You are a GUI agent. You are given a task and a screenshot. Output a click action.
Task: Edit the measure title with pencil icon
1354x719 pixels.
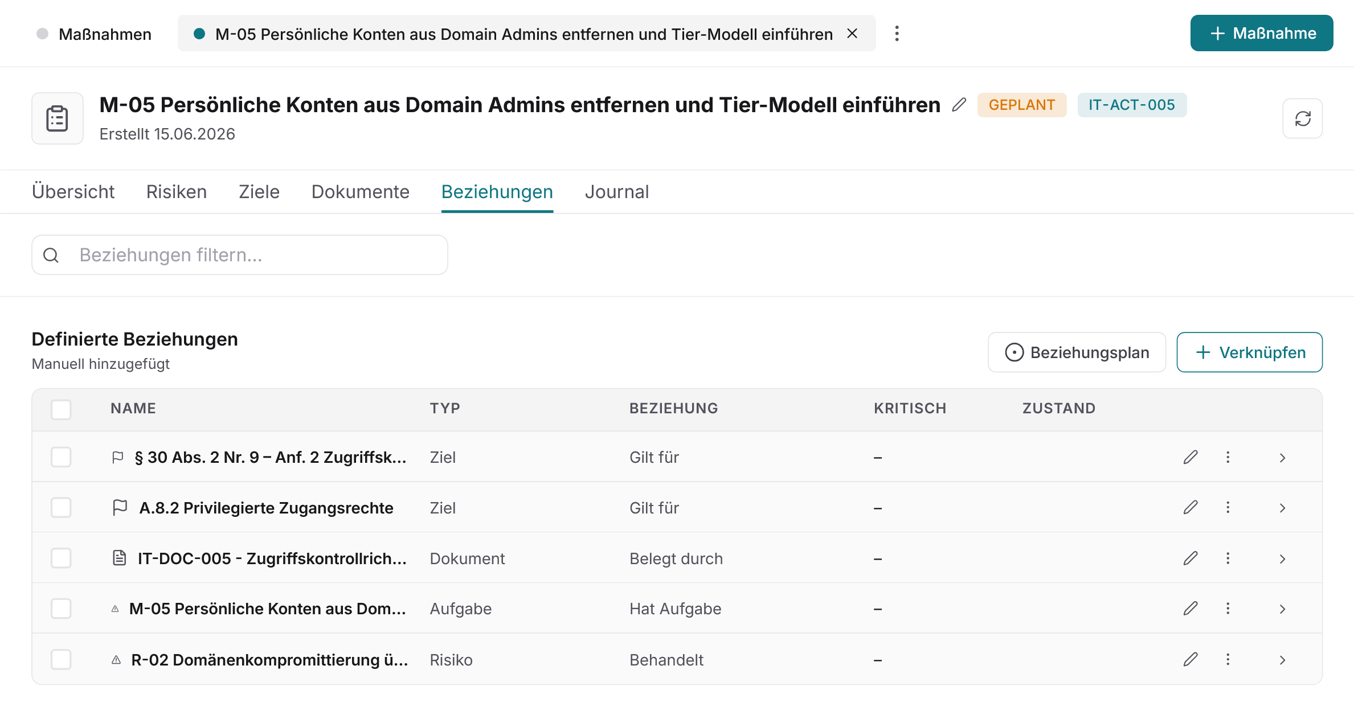pyautogui.click(x=959, y=105)
